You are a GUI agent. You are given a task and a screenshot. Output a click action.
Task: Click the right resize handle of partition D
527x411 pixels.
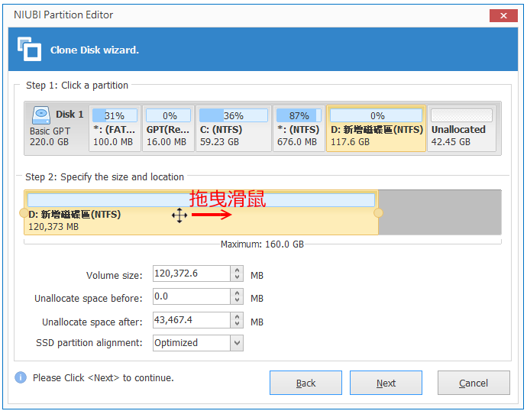click(x=378, y=212)
